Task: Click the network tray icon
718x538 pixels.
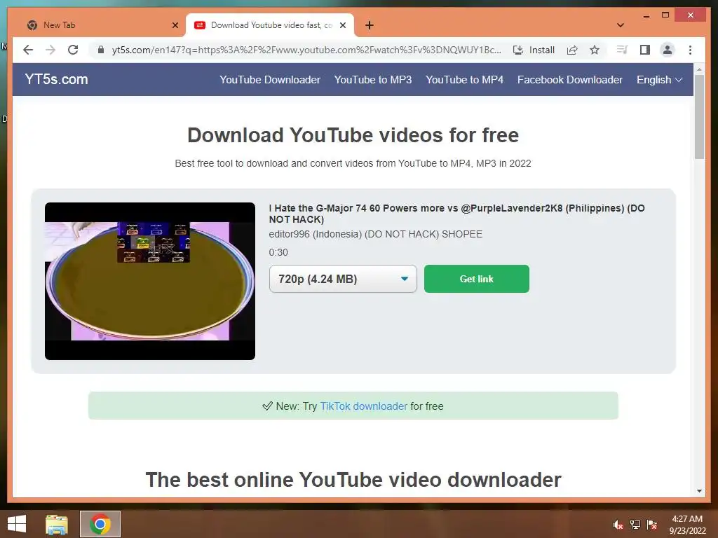Action: click(635, 525)
